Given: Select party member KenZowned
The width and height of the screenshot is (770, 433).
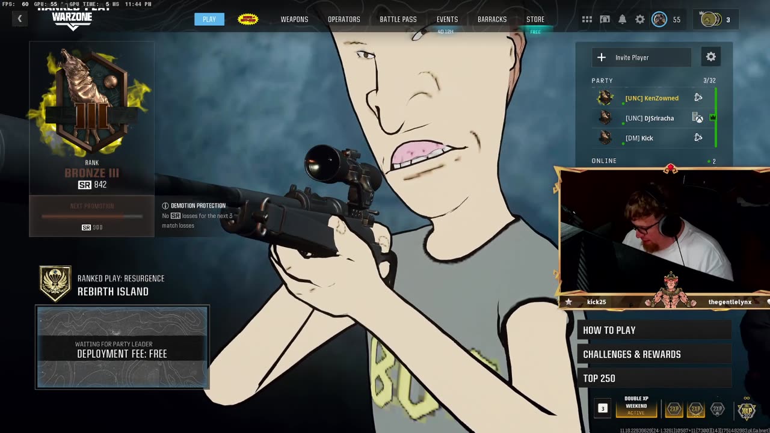Looking at the screenshot, I should click(651, 98).
